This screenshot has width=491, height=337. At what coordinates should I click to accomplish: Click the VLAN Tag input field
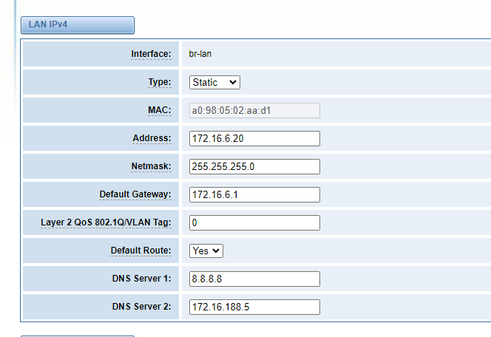pos(254,222)
